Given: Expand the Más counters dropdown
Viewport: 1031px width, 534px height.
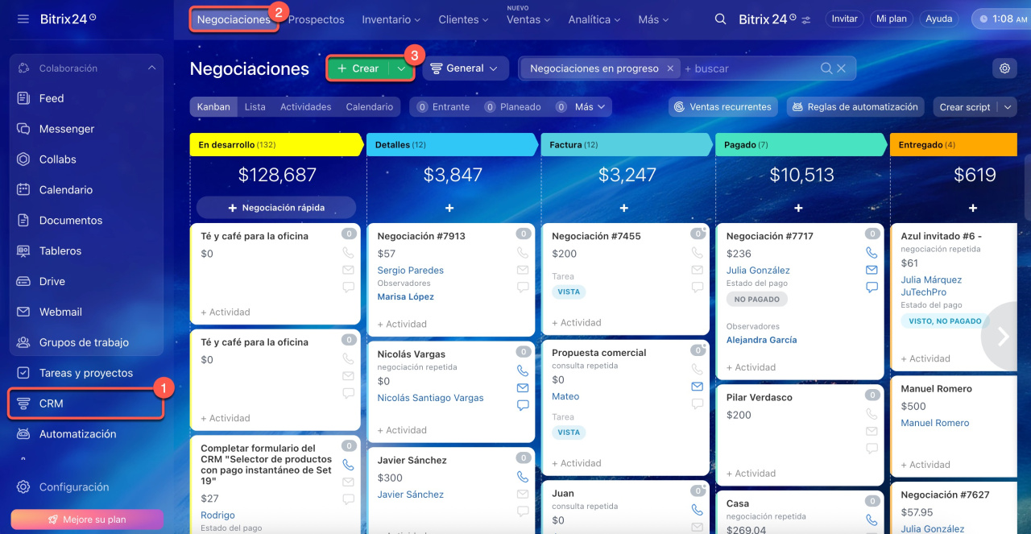Looking at the screenshot, I should (590, 107).
